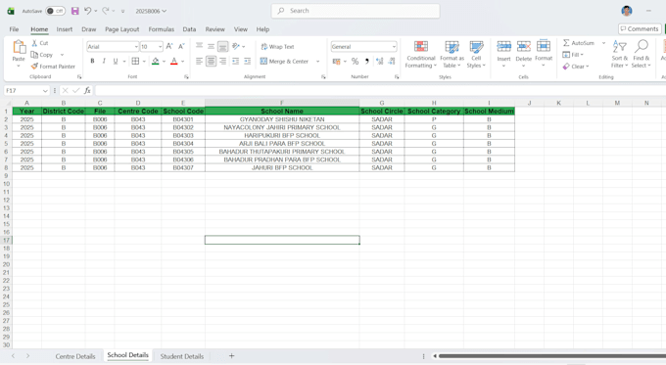Click the Paste clipboard icon
This screenshot has height=365, width=666.
pos(19,47)
